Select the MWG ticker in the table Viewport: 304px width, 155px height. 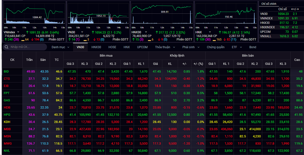point(7,144)
